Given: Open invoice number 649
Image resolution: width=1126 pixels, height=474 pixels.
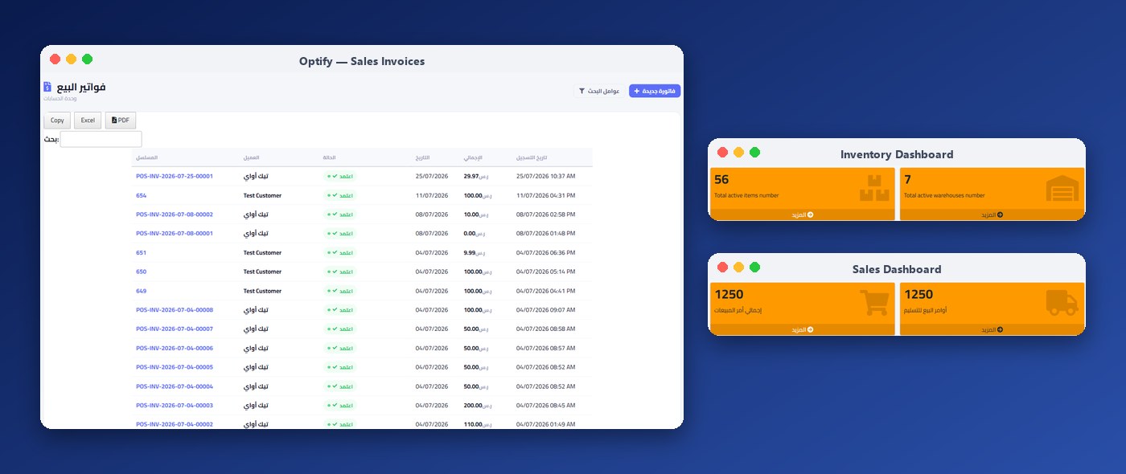Looking at the screenshot, I should [142, 291].
